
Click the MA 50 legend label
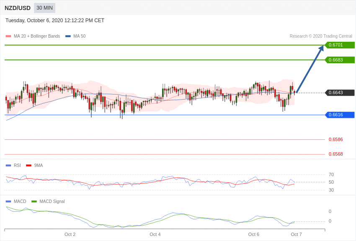tap(80, 36)
